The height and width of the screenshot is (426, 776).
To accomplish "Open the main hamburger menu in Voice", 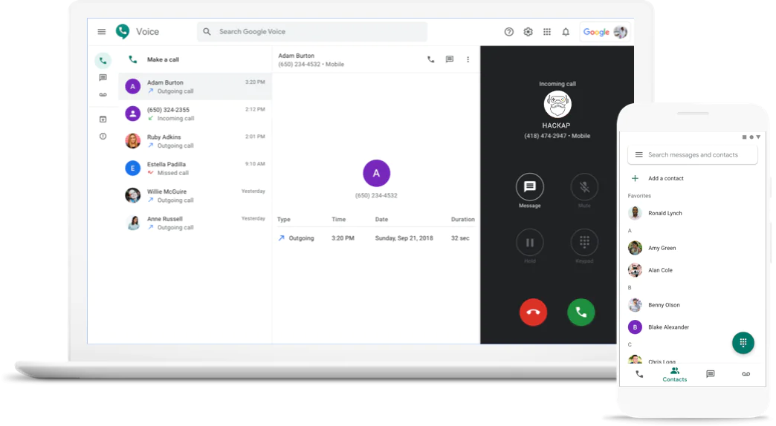I will (101, 32).
